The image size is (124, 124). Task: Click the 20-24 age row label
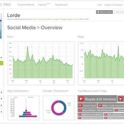[12, 112]
